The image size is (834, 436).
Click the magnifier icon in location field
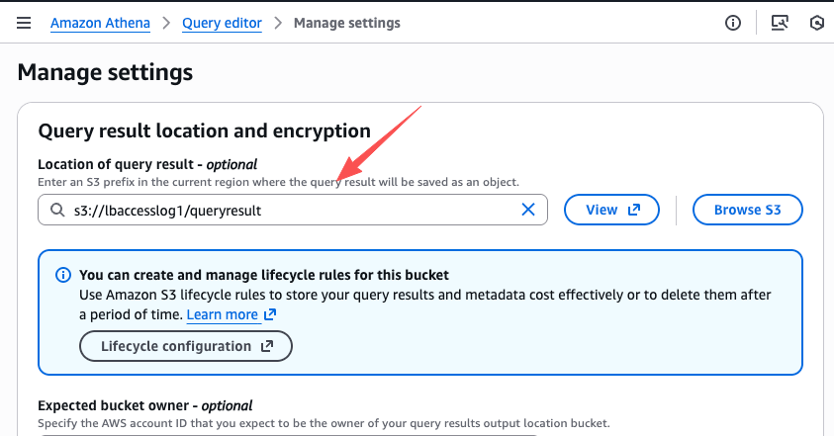click(x=56, y=210)
